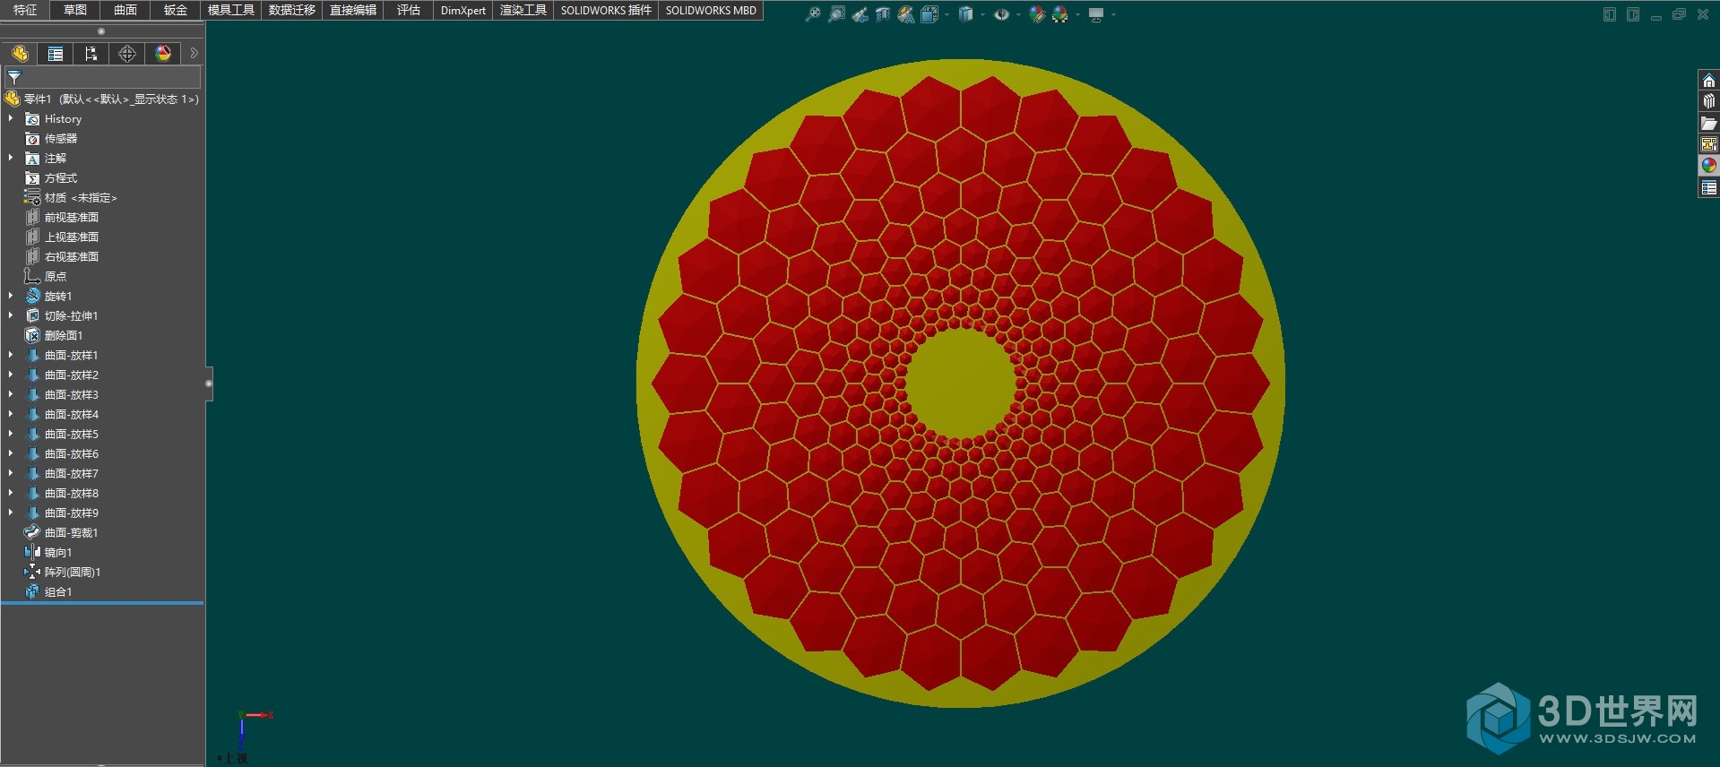1720x767 pixels.
Task: Switch to ConfigurationManager tab
Action: [x=91, y=54]
